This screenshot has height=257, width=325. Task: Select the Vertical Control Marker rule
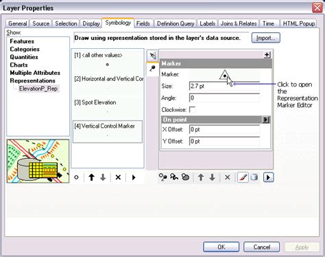click(x=108, y=132)
